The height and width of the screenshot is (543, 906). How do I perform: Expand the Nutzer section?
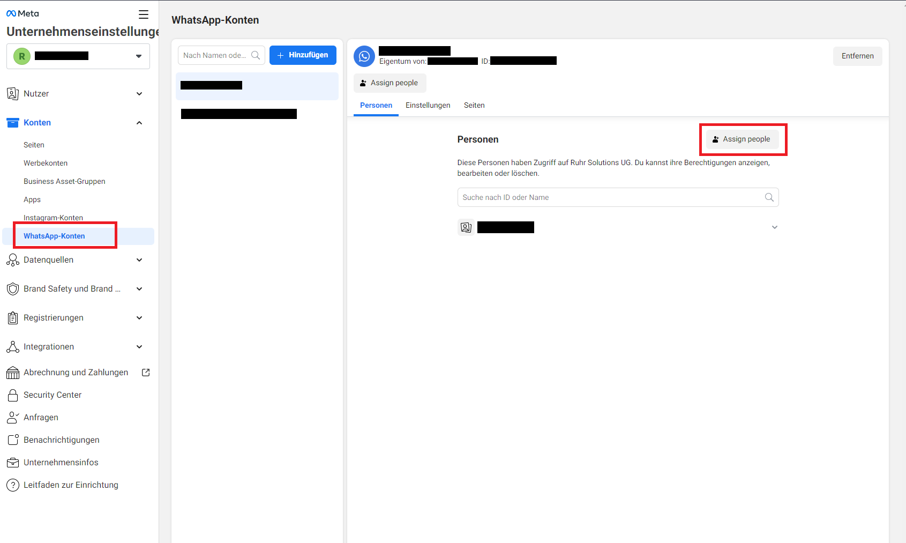139,94
